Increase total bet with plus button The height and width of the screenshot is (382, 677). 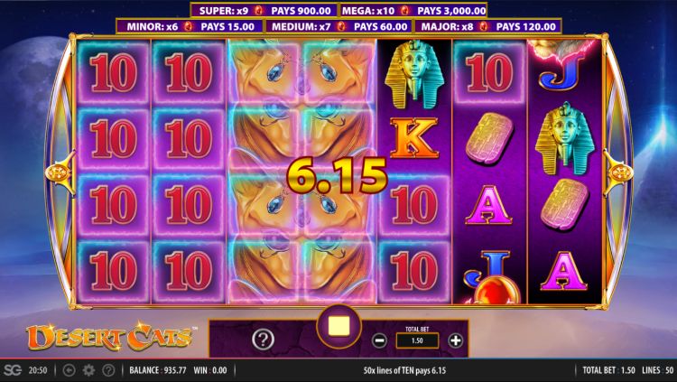coord(456,341)
